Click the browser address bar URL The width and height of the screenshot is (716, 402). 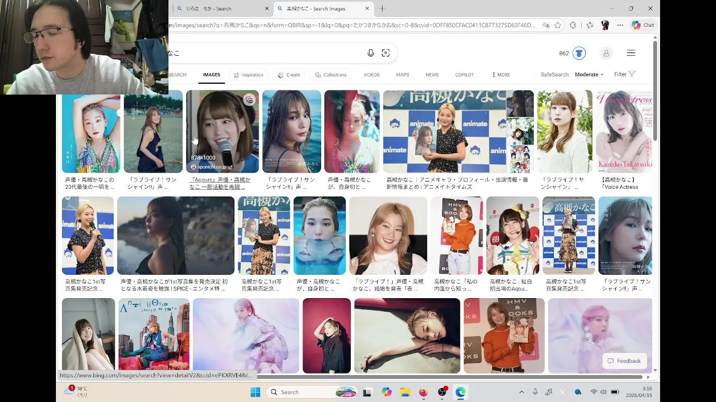click(x=352, y=25)
